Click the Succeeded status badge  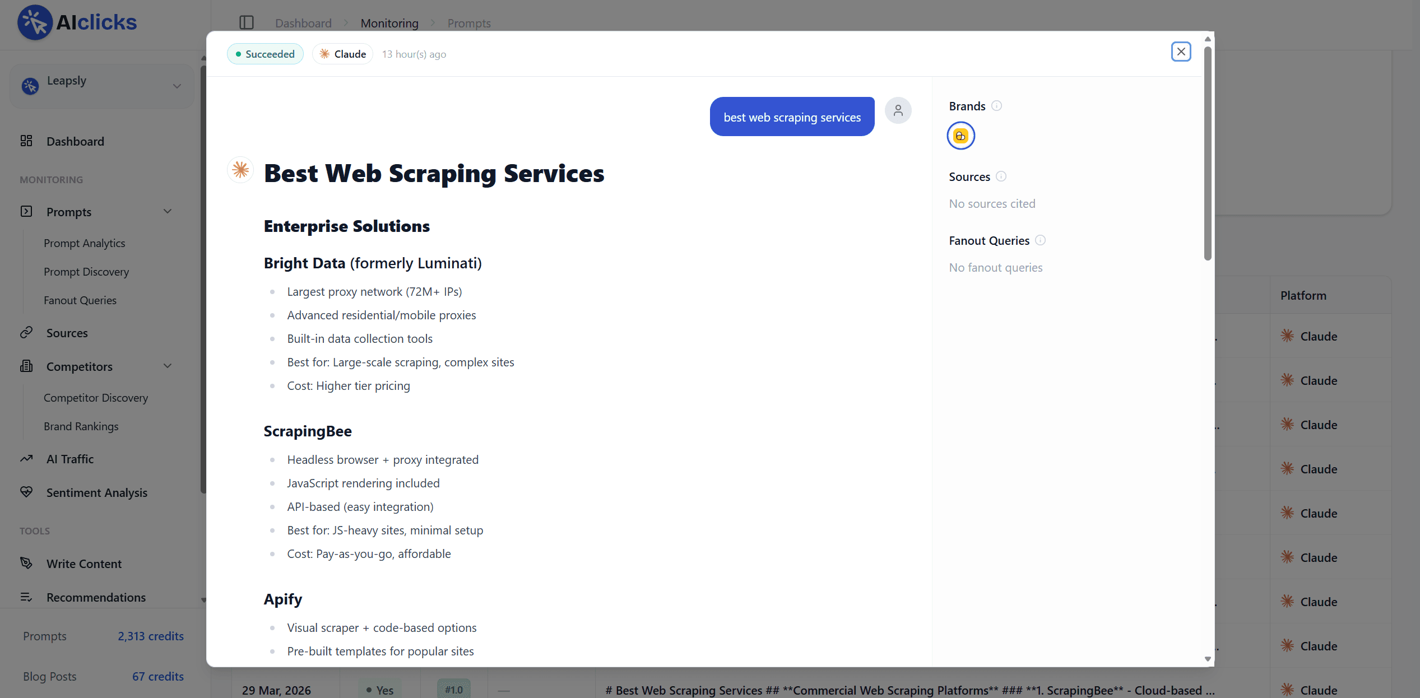pyautogui.click(x=265, y=54)
